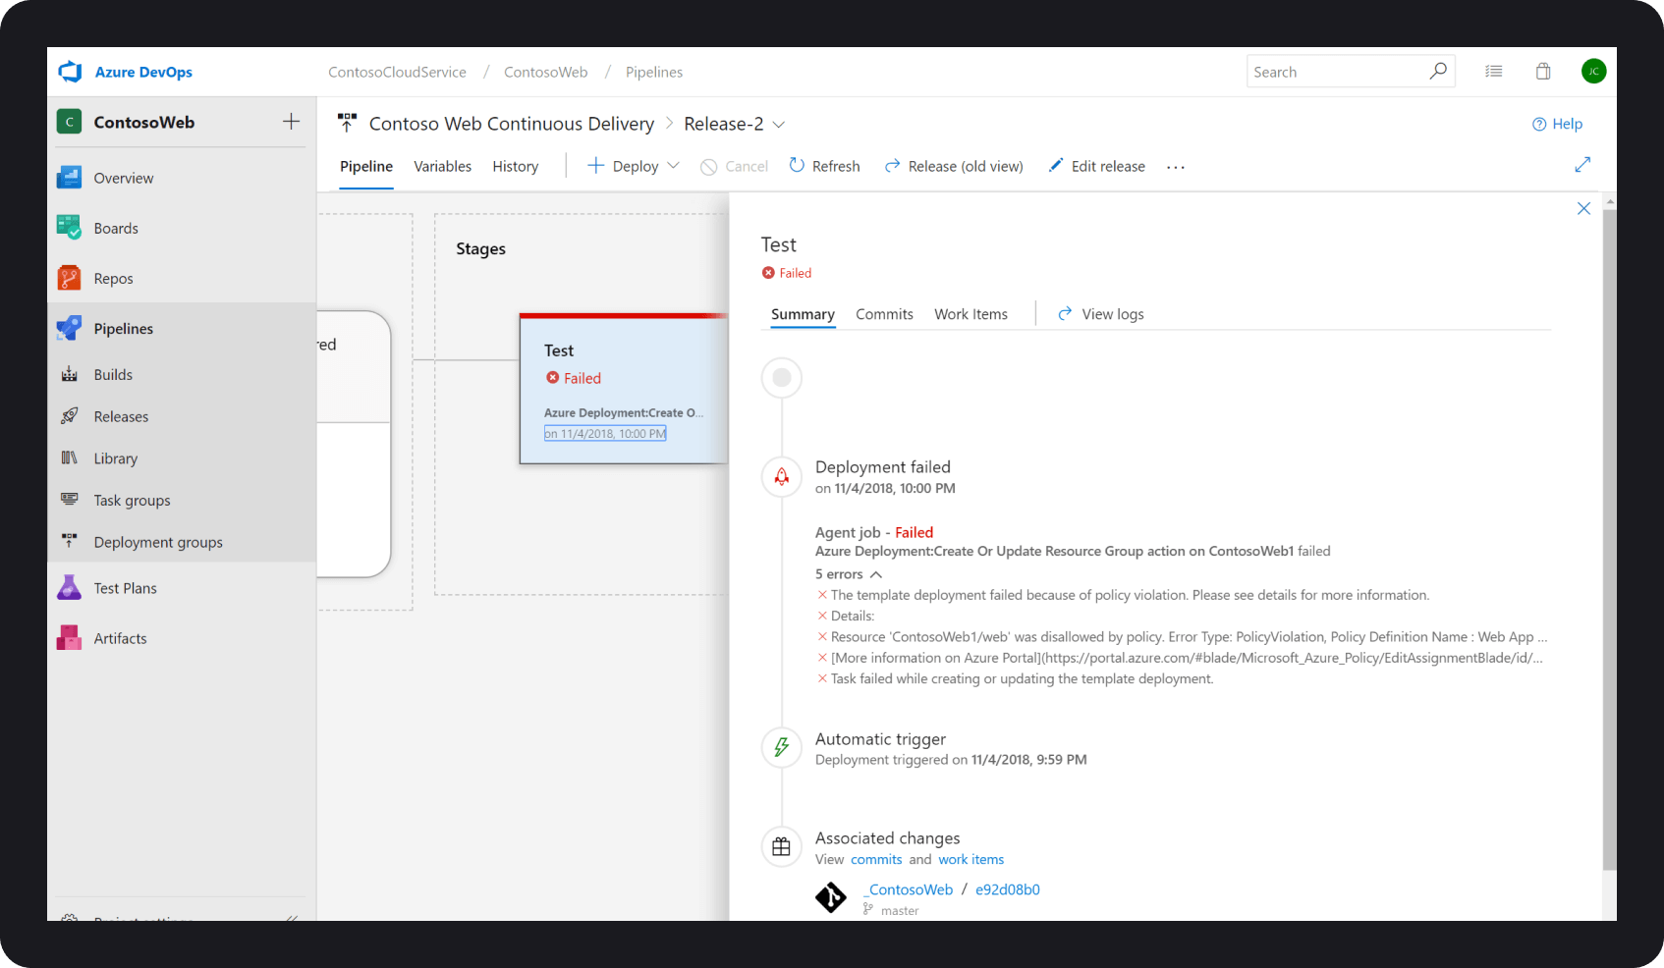Open the Boards section icon

click(x=69, y=228)
